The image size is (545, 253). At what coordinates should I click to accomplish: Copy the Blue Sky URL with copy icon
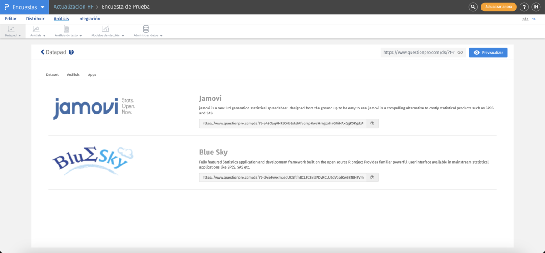pyautogui.click(x=372, y=177)
